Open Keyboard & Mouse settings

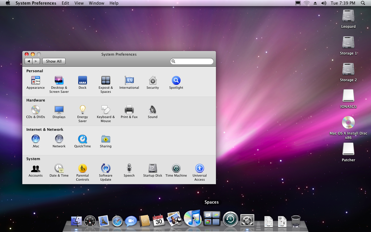point(106,110)
